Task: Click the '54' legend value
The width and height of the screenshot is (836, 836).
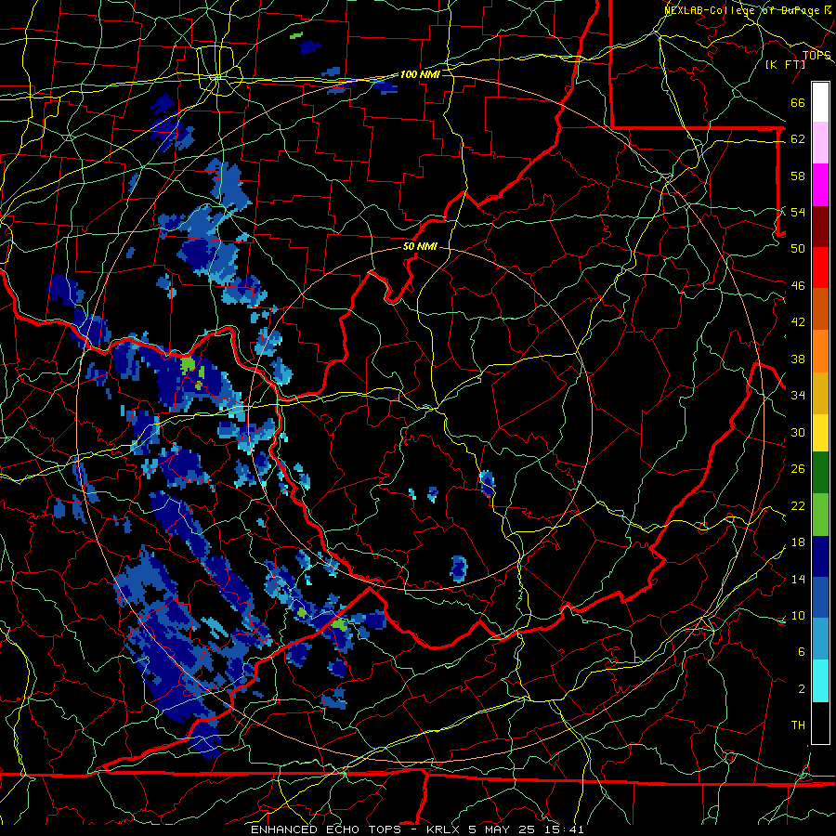Action: pyautogui.click(x=798, y=212)
